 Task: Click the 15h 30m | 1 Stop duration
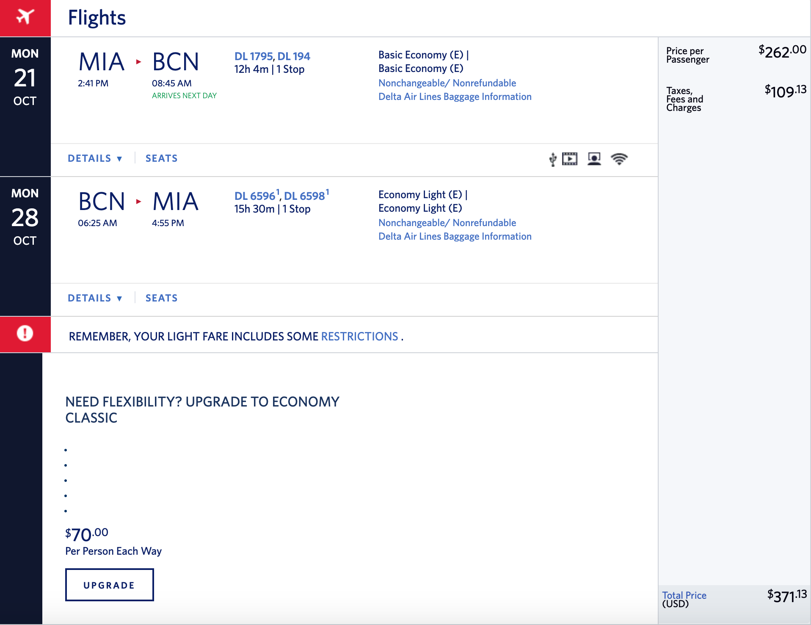(x=272, y=209)
